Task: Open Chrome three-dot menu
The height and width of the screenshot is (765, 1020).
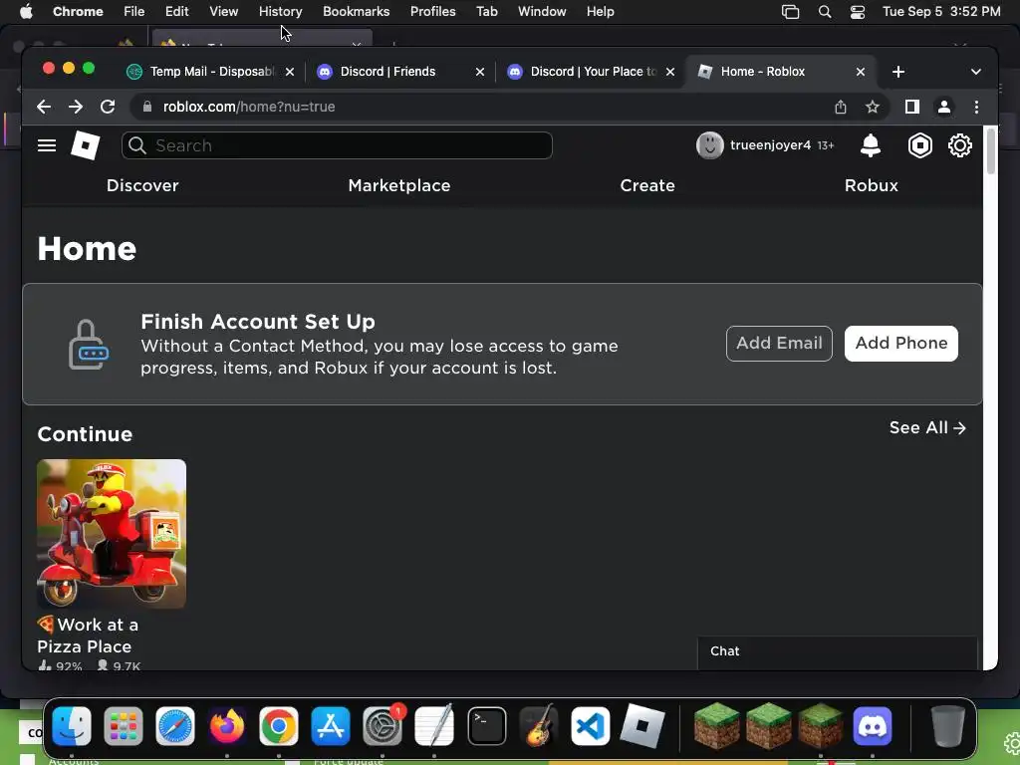Action: (x=976, y=107)
